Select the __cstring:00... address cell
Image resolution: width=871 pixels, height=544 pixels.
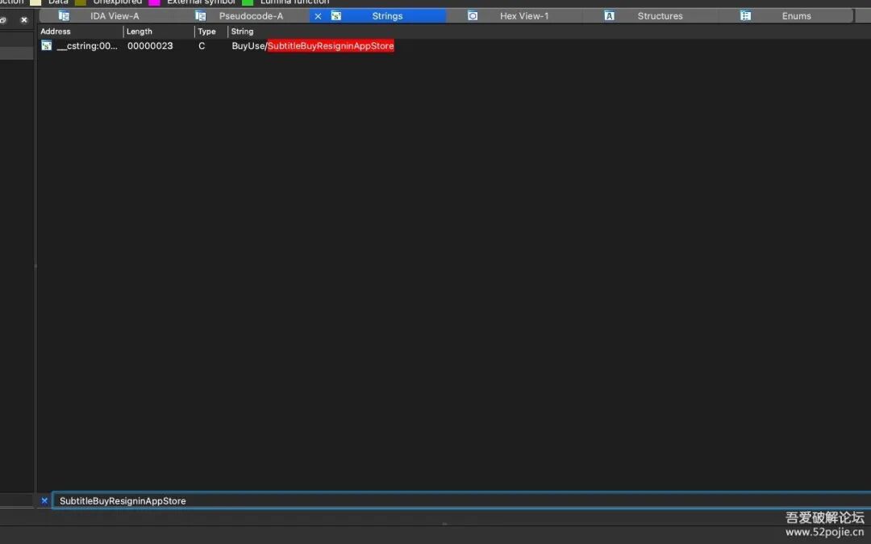87,46
